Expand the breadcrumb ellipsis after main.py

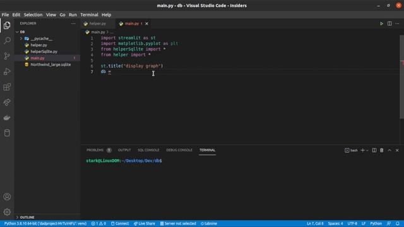pyautogui.click(x=112, y=32)
